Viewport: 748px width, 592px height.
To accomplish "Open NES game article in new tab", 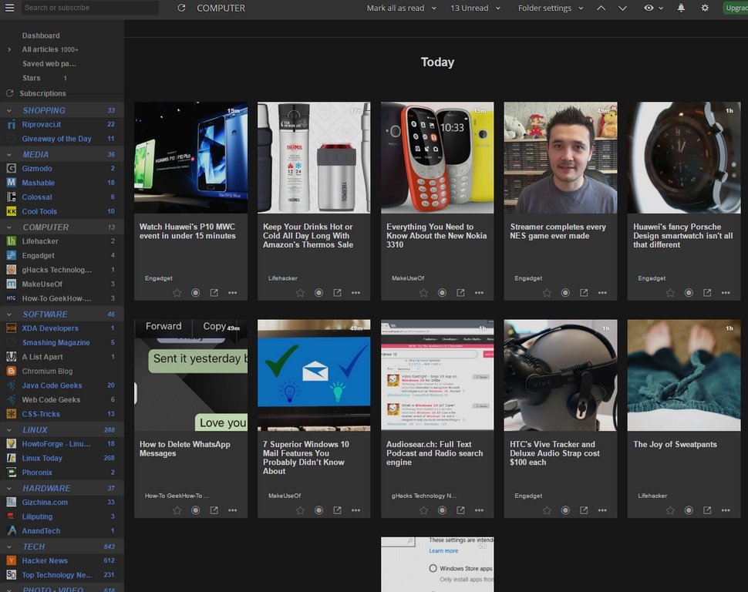I will pyautogui.click(x=584, y=293).
